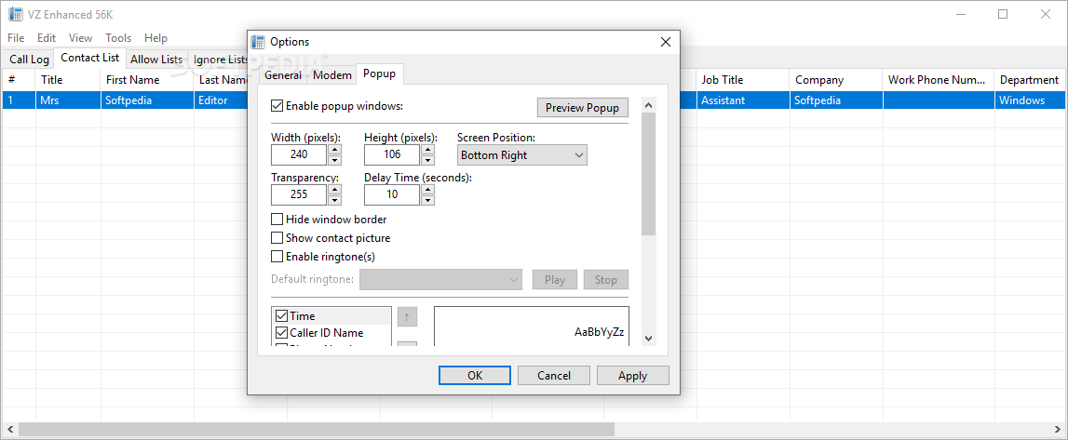Screen dimensions: 1068x440
Task: Increase the Transparency value
Action: point(335,190)
